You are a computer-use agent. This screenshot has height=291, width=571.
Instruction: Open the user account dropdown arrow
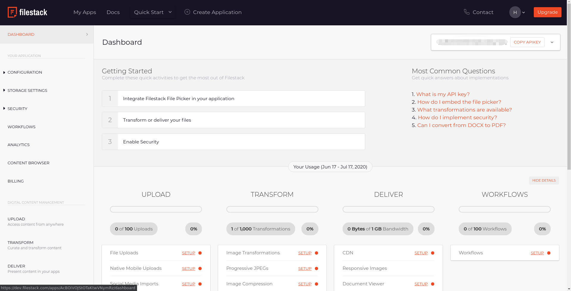pyautogui.click(x=524, y=13)
